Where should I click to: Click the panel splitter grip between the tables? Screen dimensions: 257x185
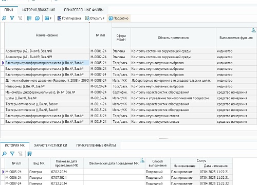pyautogui.click(x=163, y=138)
